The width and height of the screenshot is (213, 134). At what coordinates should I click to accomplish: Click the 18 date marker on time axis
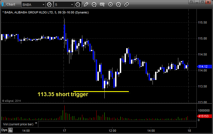click(189, 131)
